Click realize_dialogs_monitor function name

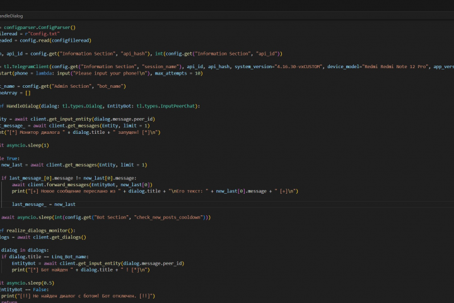pos(37,230)
